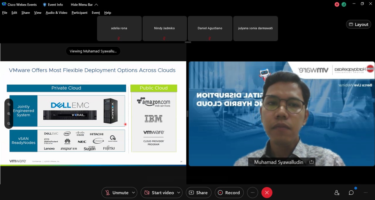Click the FUJITSU logo on the slide

point(109,148)
